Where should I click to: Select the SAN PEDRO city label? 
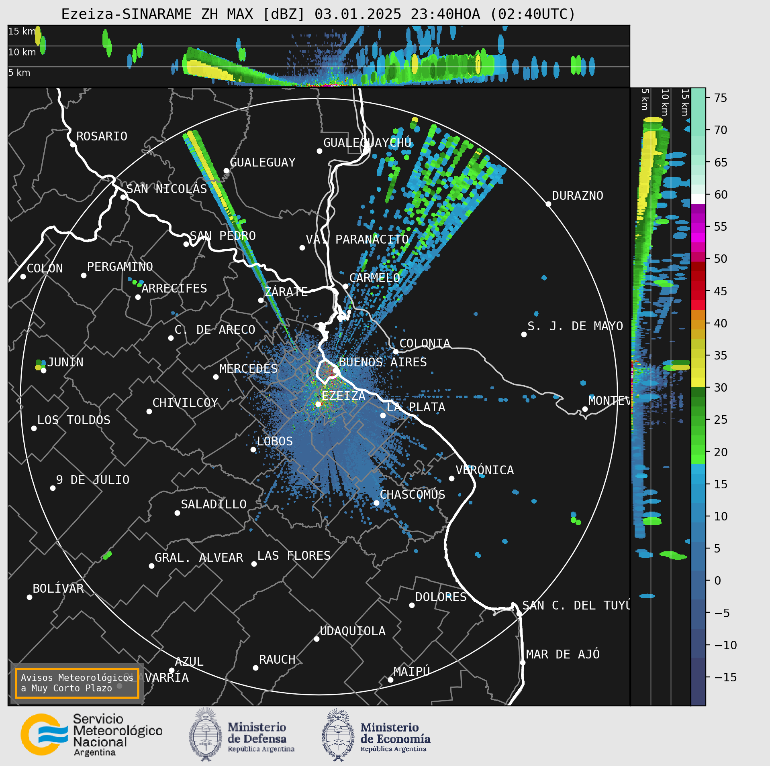(x=223, y=236)
